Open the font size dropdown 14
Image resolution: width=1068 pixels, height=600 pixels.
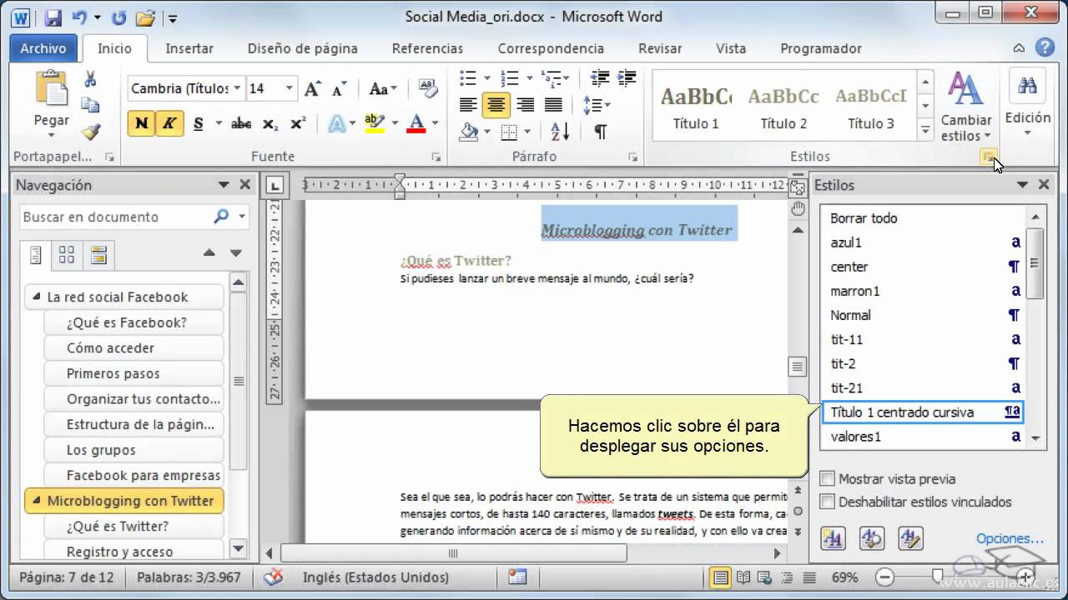click(290, 88)
